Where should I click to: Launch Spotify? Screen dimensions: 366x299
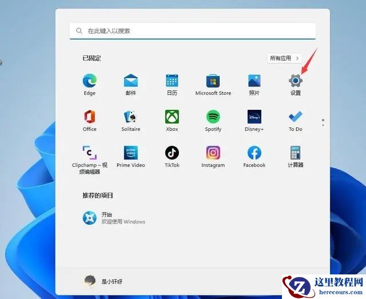coord(213,121)
